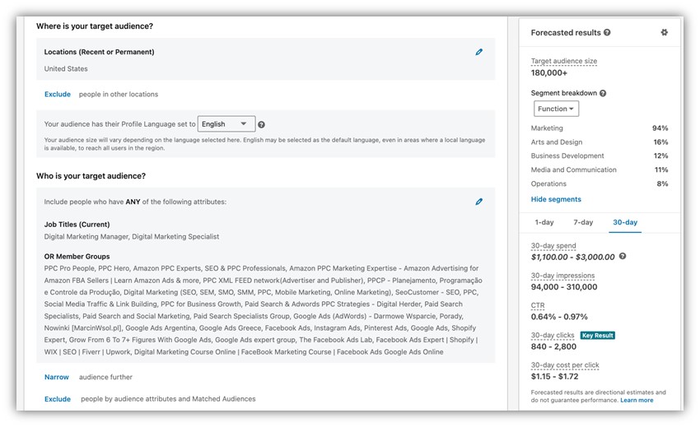The height and width of the screenshot is (427, 700).
Task: Select the 30-day forecast tab
Action: tap(624, 222)
